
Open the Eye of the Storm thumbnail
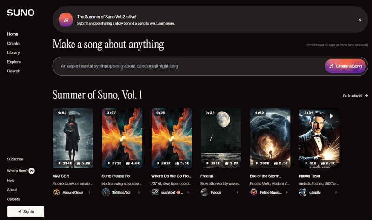270,138
